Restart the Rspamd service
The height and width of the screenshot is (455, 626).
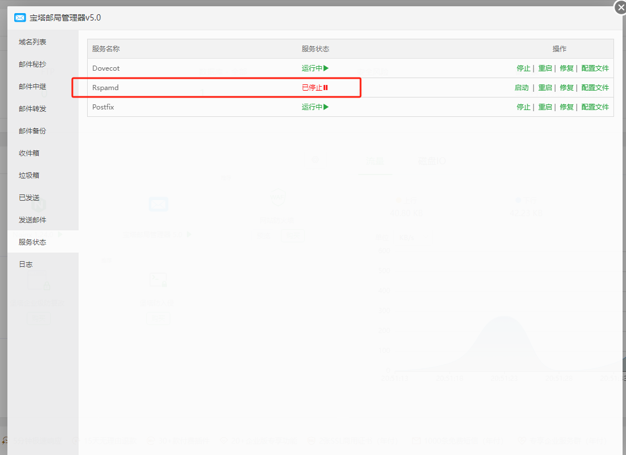pyautogui.click(x=545, y=87)
